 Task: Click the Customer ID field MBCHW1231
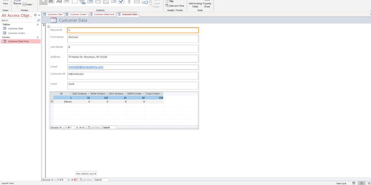tap(133, 75)
